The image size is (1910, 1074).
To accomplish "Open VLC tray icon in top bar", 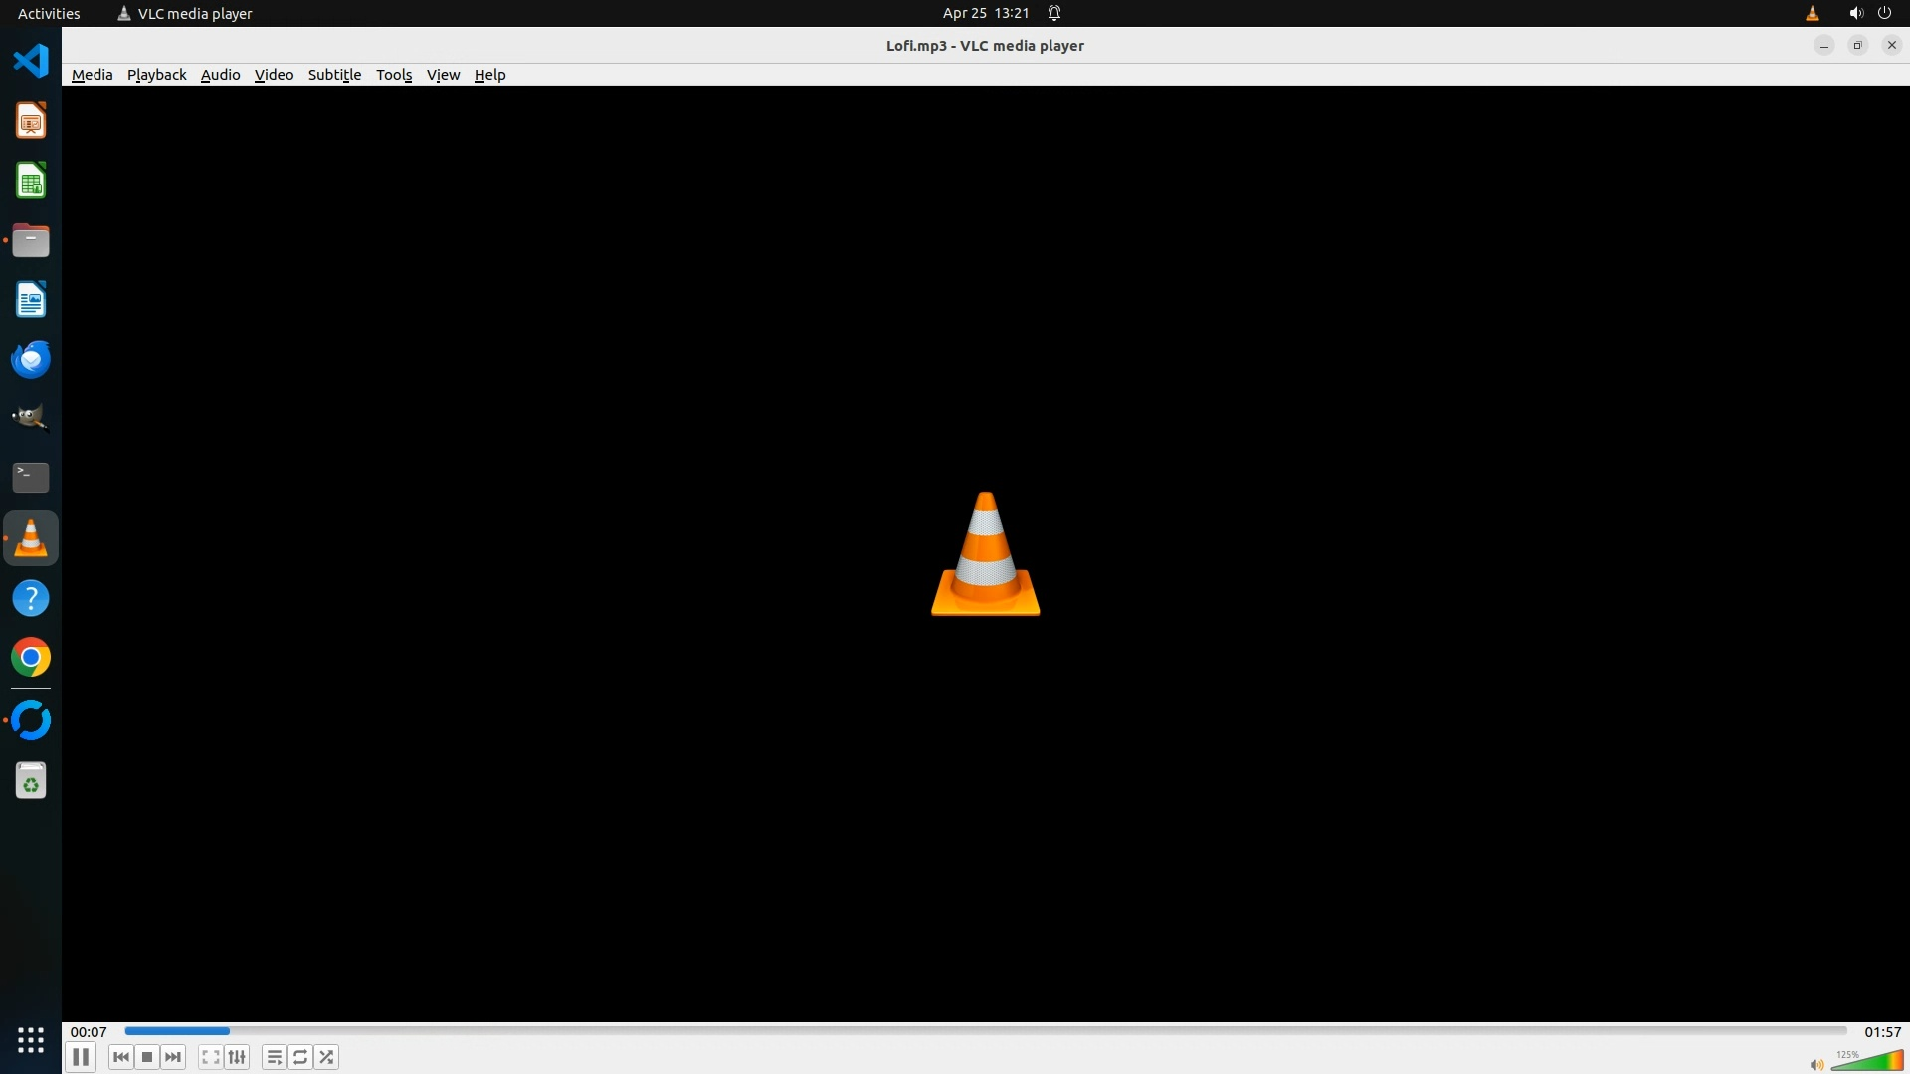I will tap(1812, 13).
